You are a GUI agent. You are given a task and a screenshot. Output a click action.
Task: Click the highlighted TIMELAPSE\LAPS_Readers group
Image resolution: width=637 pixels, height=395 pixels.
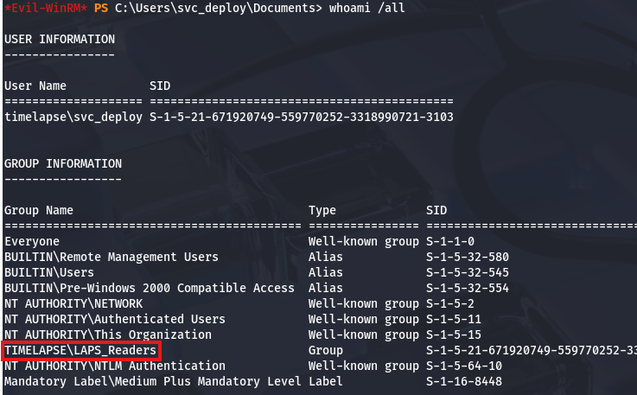(80, 350)
